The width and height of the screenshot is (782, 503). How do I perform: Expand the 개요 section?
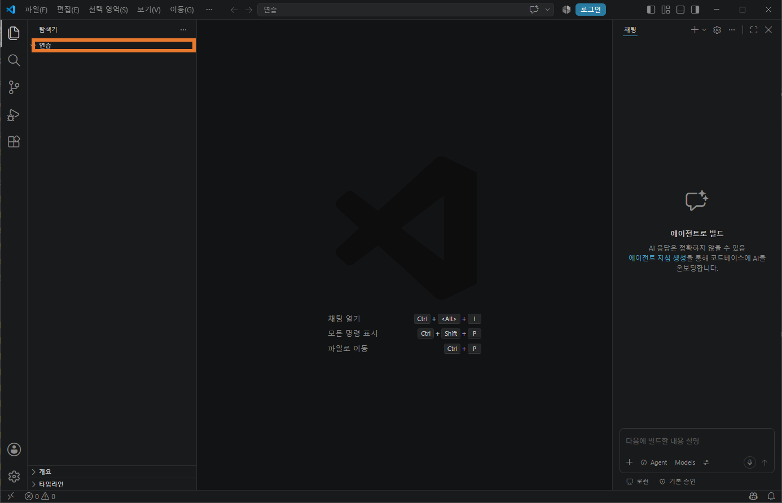(x=112, y=471)
